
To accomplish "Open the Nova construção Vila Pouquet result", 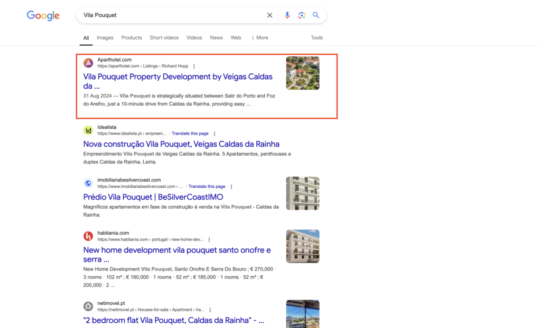I will click(181, 144).
